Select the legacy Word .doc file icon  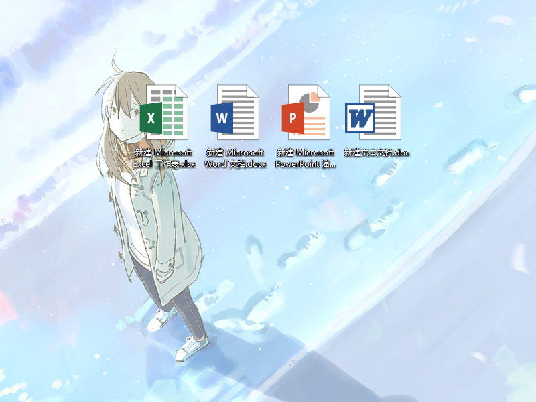point(373,112)
